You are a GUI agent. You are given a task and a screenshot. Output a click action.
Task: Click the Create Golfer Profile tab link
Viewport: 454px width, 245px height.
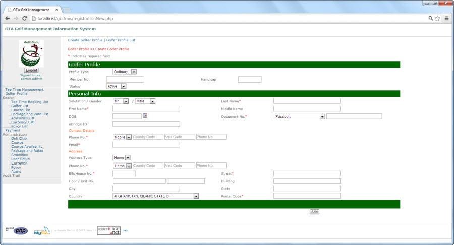(x=85, y=40)
